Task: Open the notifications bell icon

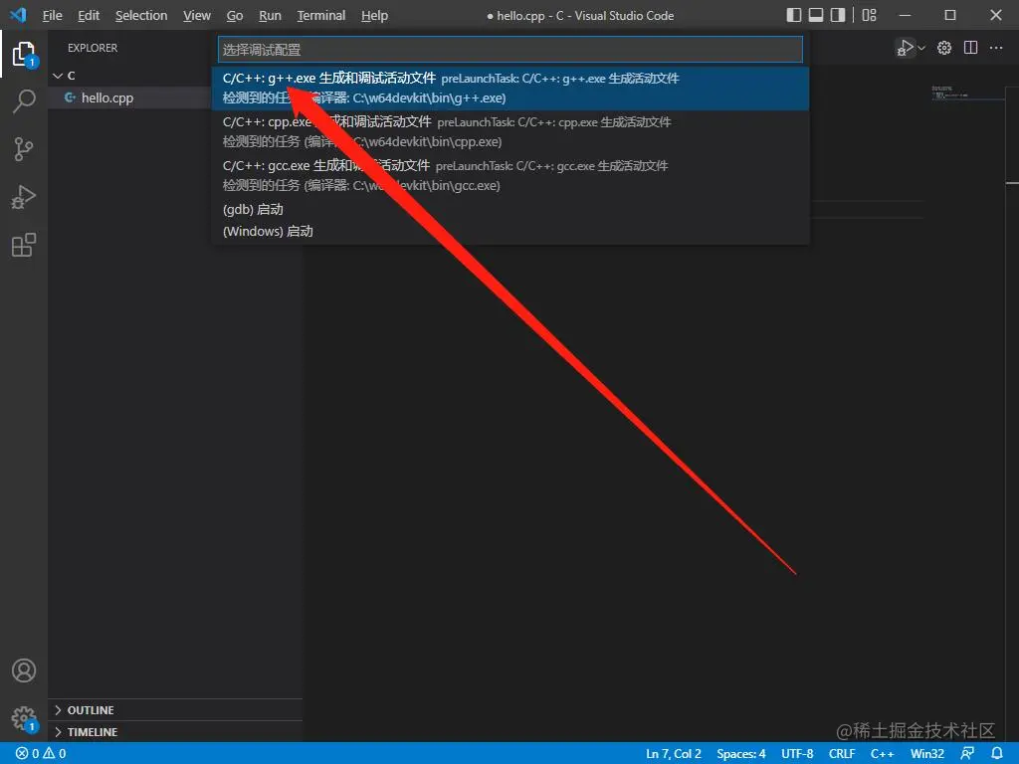Action: 998,753
